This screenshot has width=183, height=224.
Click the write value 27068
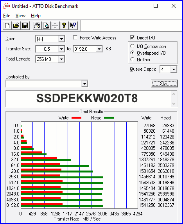(x=149, y=126)
